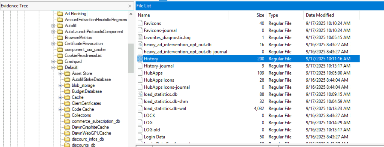Click the favorites_diagnostic.log document icon
The height and width of the screenshot is (147, 384).
140,37
